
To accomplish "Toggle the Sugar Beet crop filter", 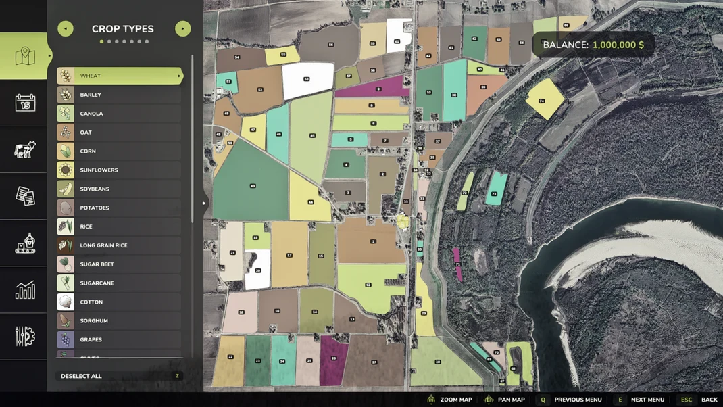I will tap(119, 264).
